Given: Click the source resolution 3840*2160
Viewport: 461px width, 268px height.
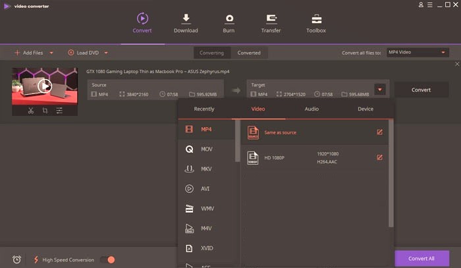Looking at the screenshot, I should pos(137,94).
